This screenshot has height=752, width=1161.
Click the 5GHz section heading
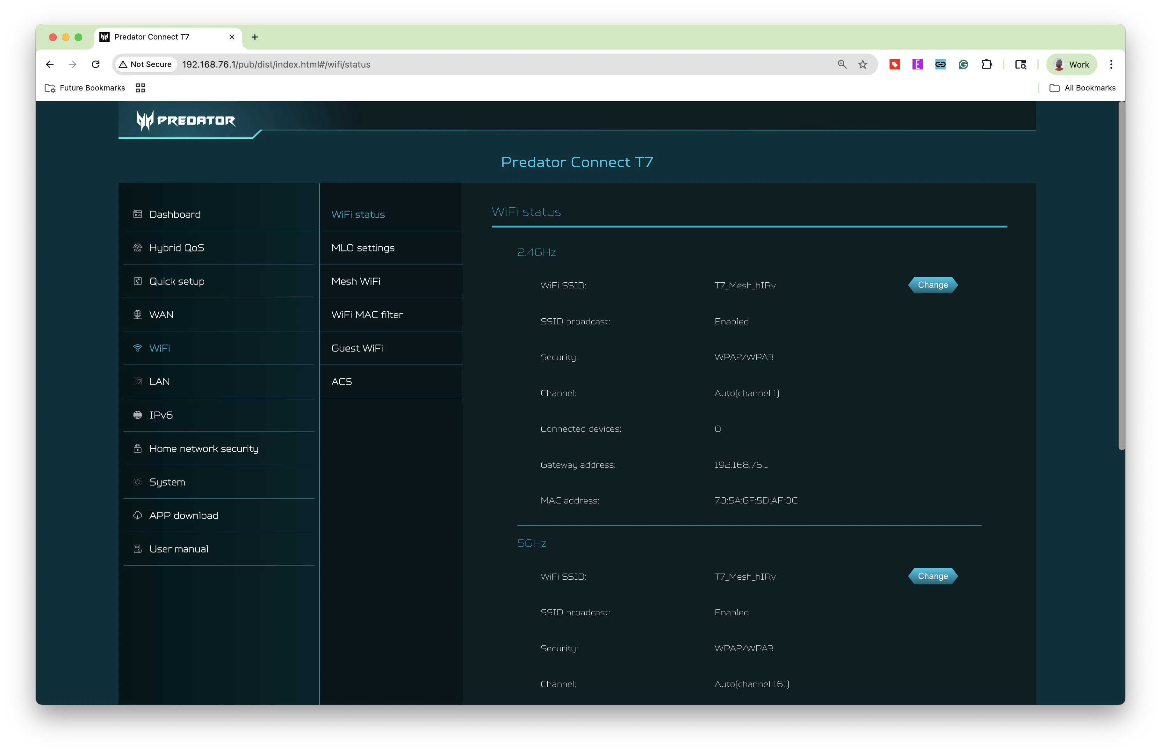532,543
